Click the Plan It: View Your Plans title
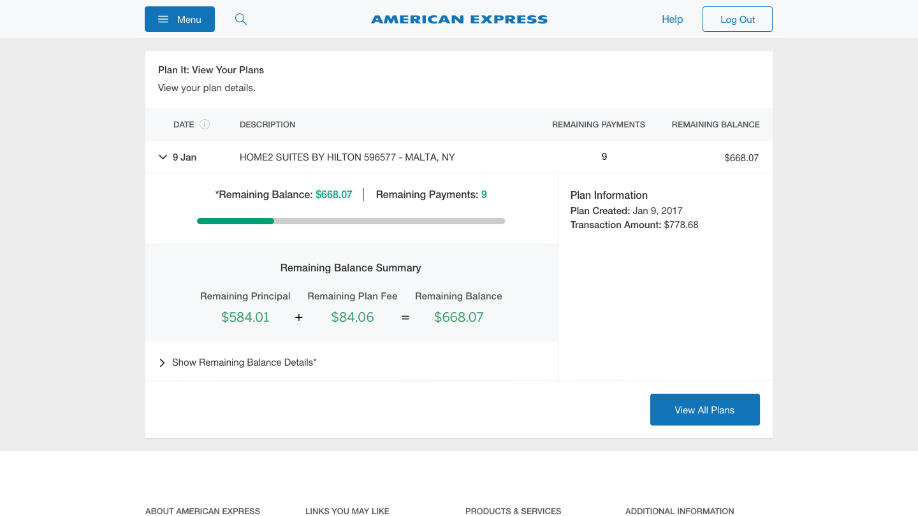This screenshot has width=918, height=516. pyautogui.click(x=211, y=70)
